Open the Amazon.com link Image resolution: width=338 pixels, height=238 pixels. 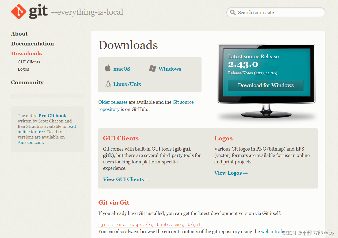click(x=30, y=142)
